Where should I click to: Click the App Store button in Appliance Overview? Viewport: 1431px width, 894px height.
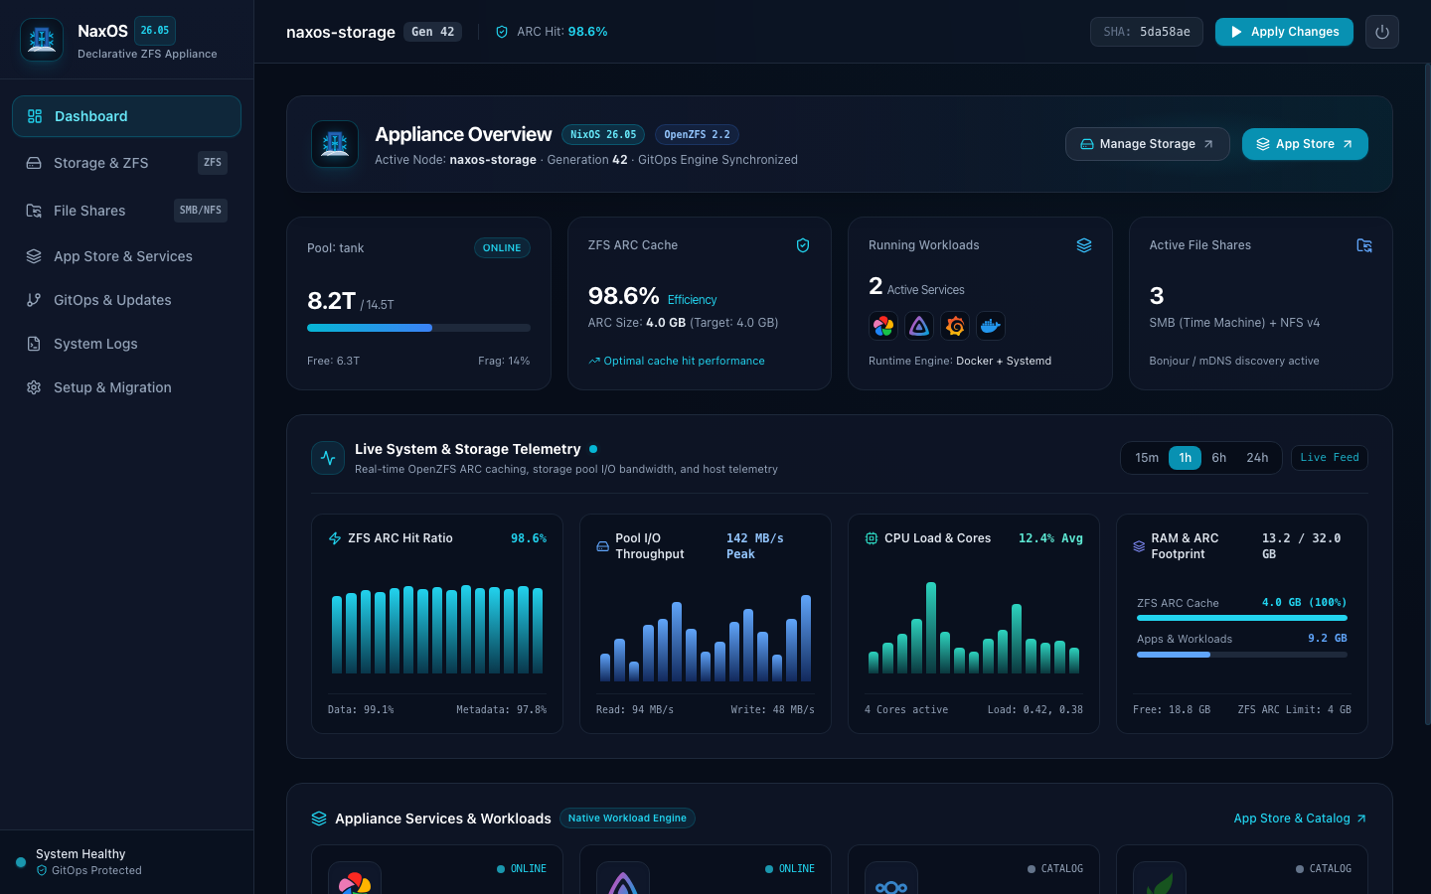click(1305, 144)
